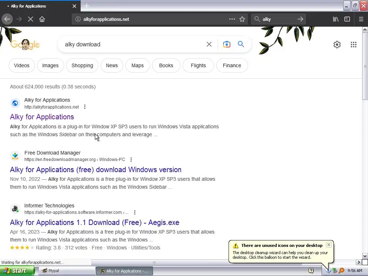Show Books results
Image resolution: width=368 pixels, height=276 pixels.
point(166,65)
